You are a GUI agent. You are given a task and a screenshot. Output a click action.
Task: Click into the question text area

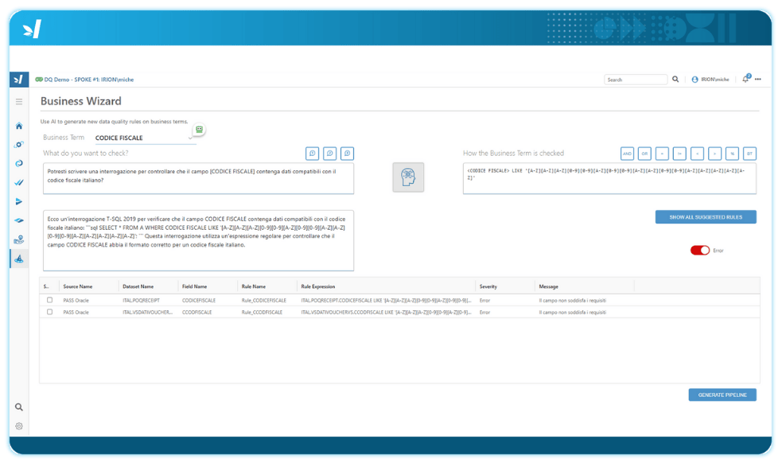pyautogui.click(x=199, y=178)
